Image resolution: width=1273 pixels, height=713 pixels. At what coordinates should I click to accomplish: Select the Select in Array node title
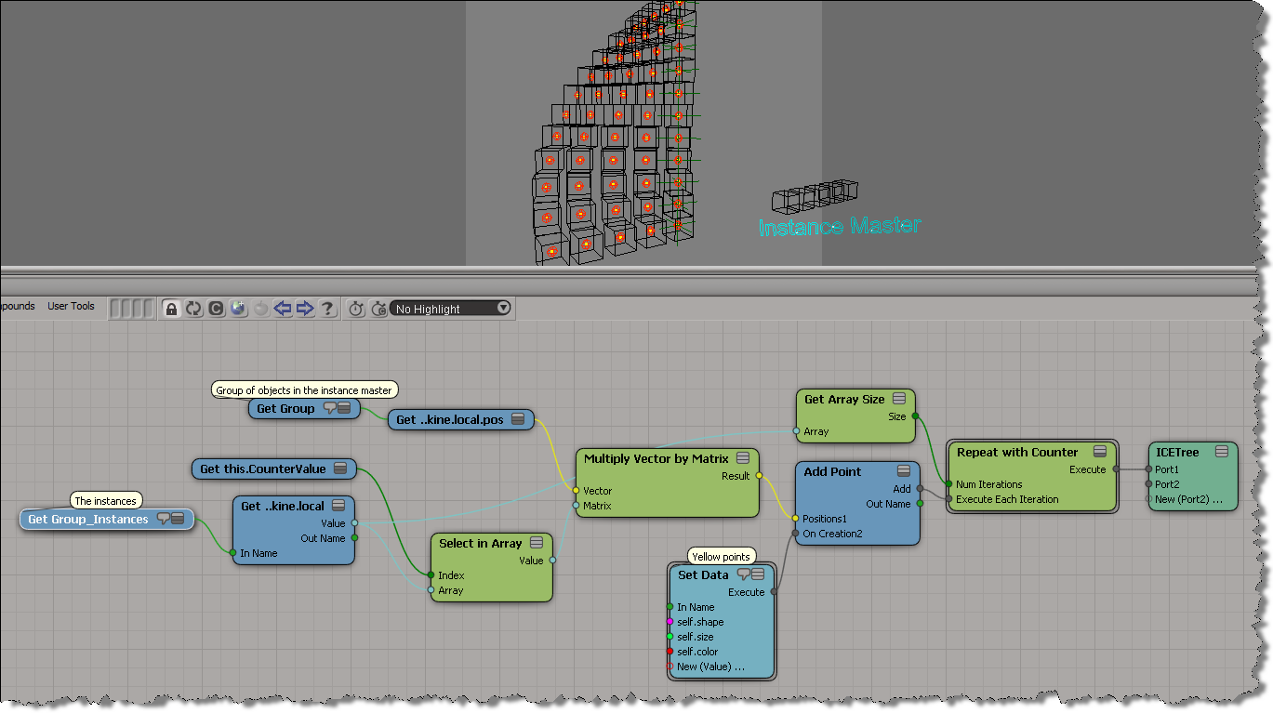480,543
